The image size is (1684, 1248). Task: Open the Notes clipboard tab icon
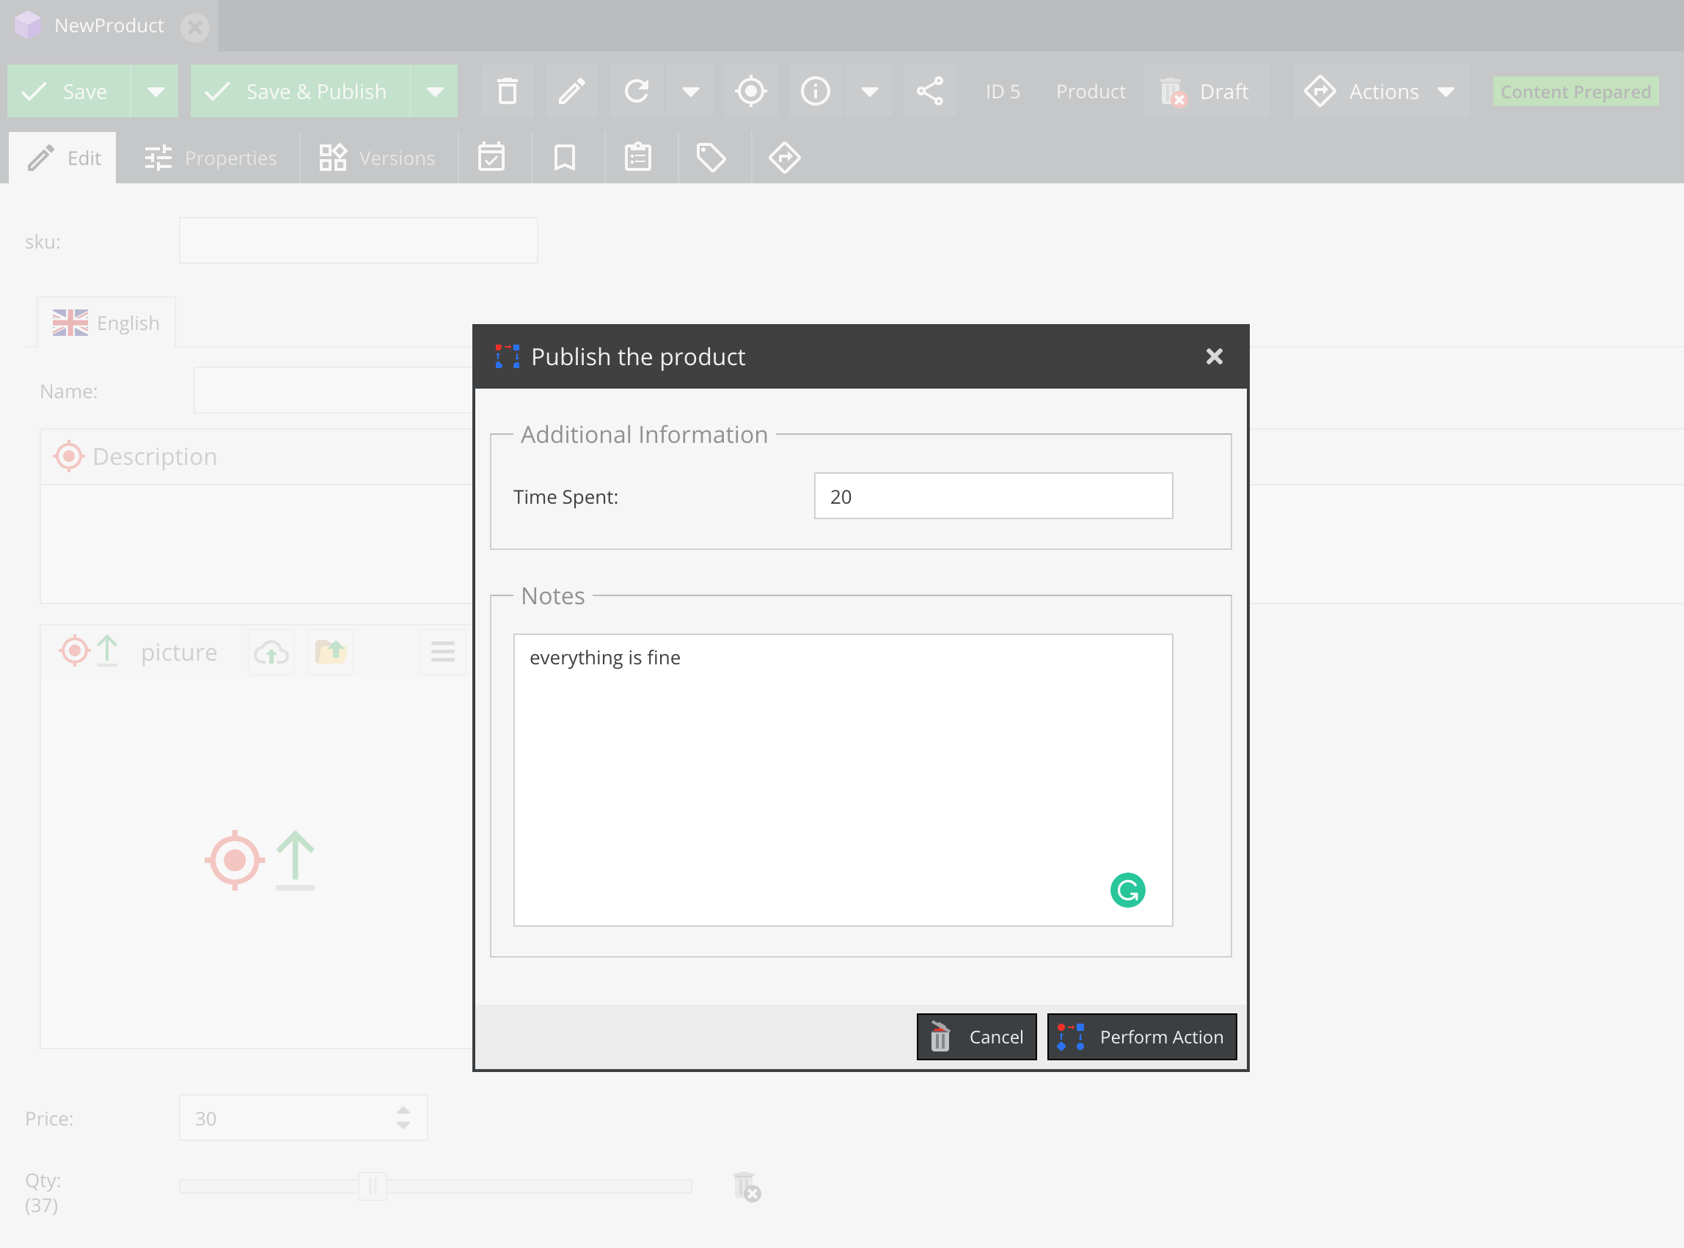pos(637,157)
